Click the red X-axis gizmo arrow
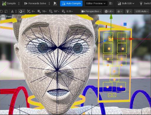Screen dimensions: 151x115 131,39
